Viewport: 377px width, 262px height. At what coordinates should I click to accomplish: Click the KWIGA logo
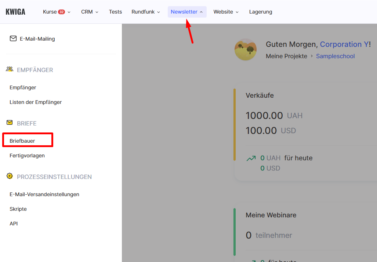pos(15,12)
